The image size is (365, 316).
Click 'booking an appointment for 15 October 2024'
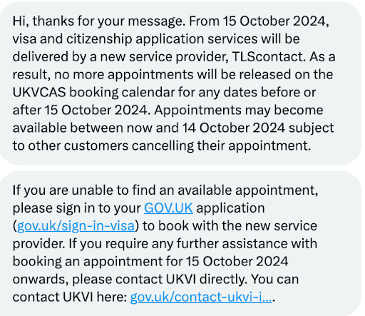(x=150, y=262)
